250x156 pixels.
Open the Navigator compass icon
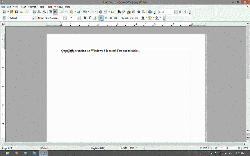click(124, 12)
